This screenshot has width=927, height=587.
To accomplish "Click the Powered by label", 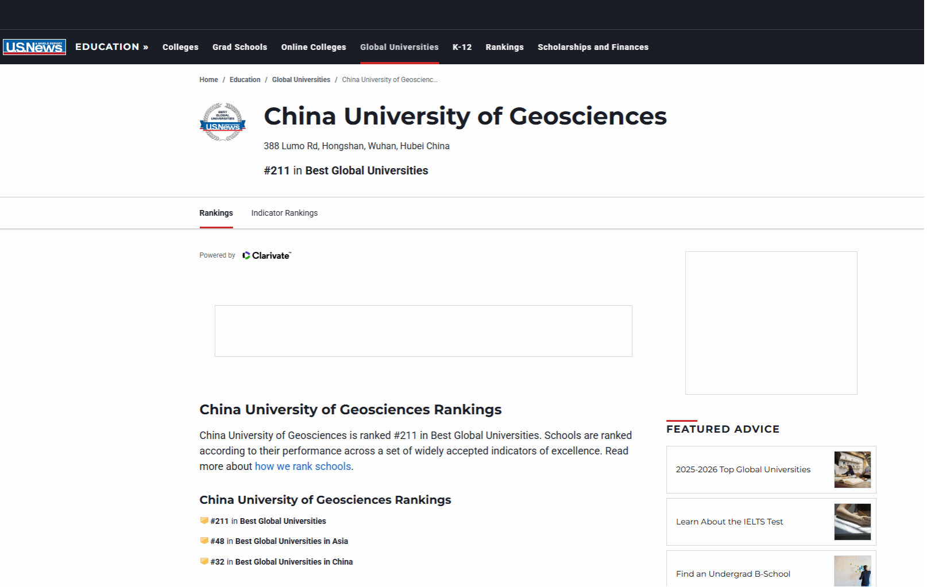I will 217,256.
